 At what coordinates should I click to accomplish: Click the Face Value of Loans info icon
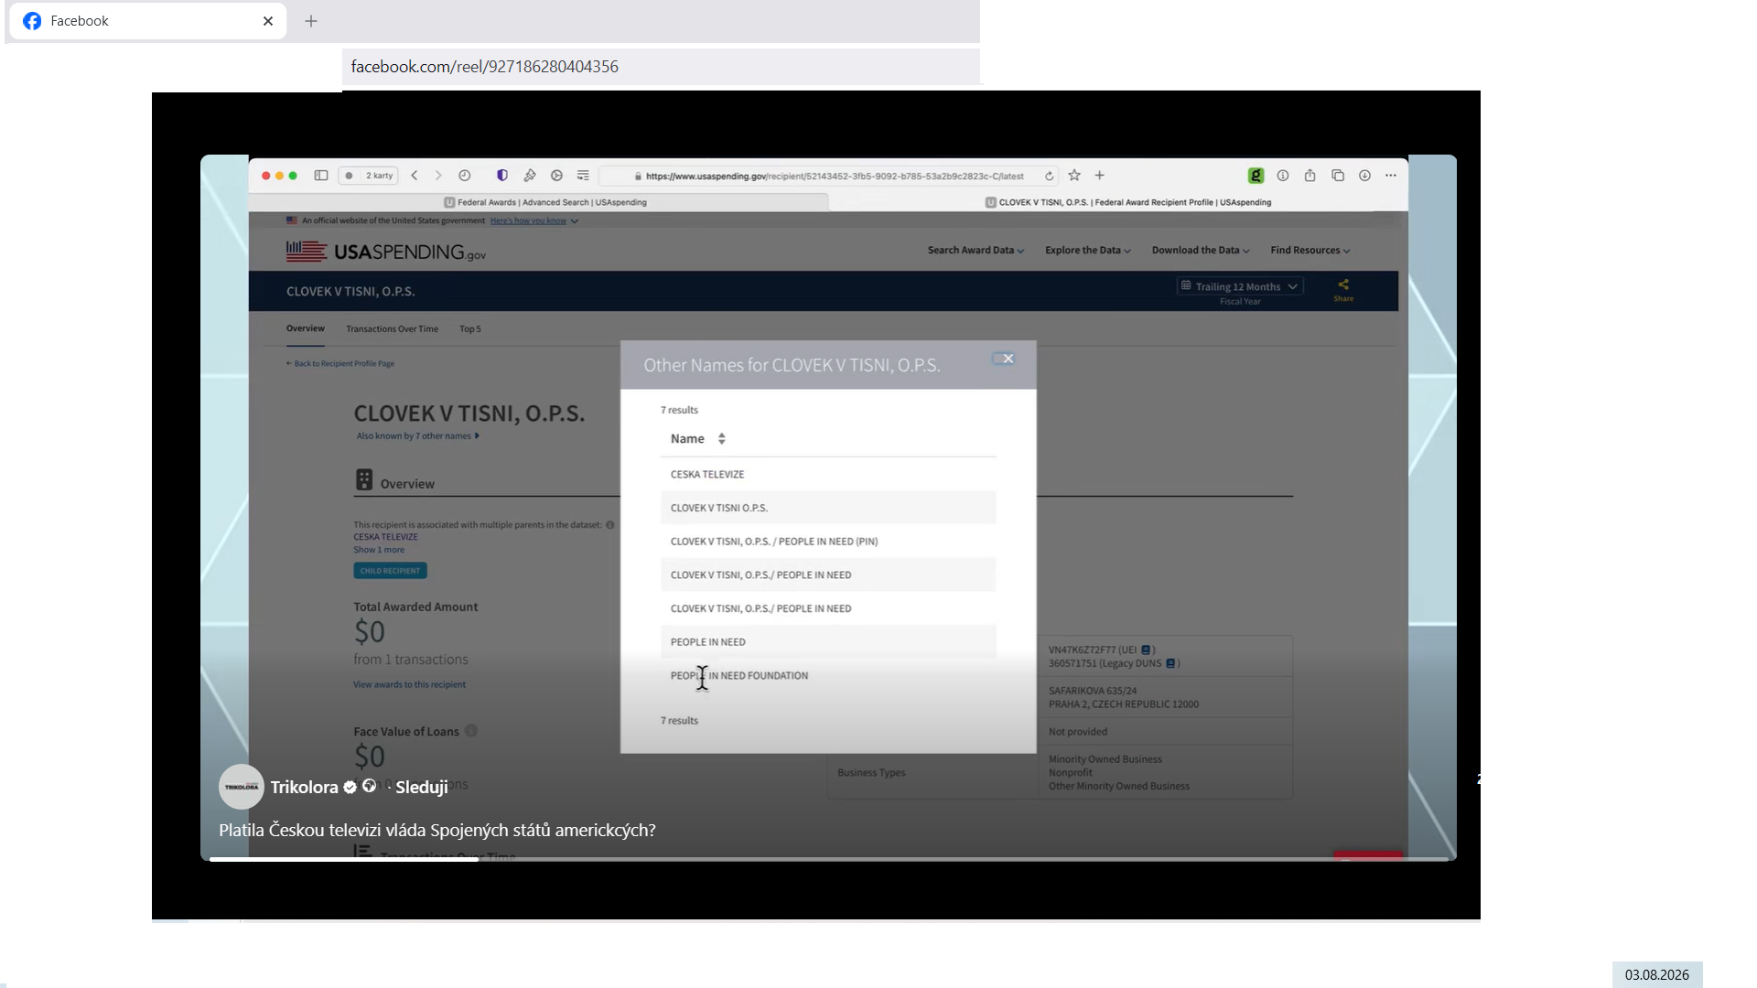471,731
